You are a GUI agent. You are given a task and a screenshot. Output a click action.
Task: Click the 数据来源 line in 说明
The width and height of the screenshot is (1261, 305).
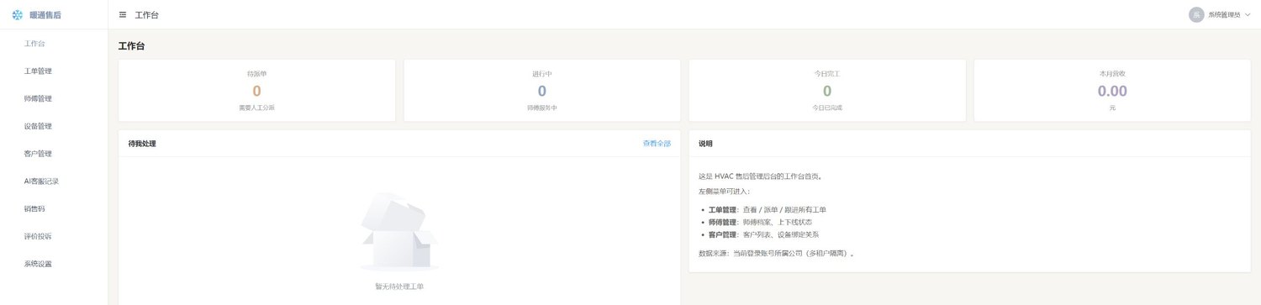point(778,253)
